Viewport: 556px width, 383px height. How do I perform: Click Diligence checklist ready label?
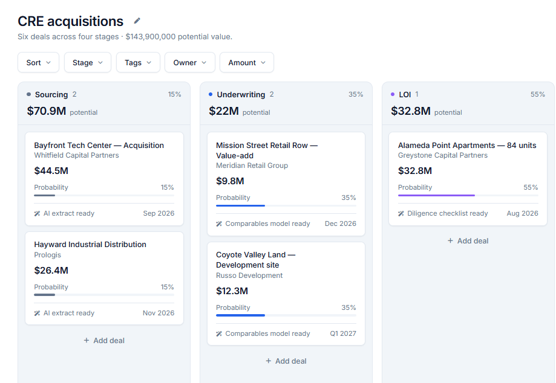click(x=448, y=213)
